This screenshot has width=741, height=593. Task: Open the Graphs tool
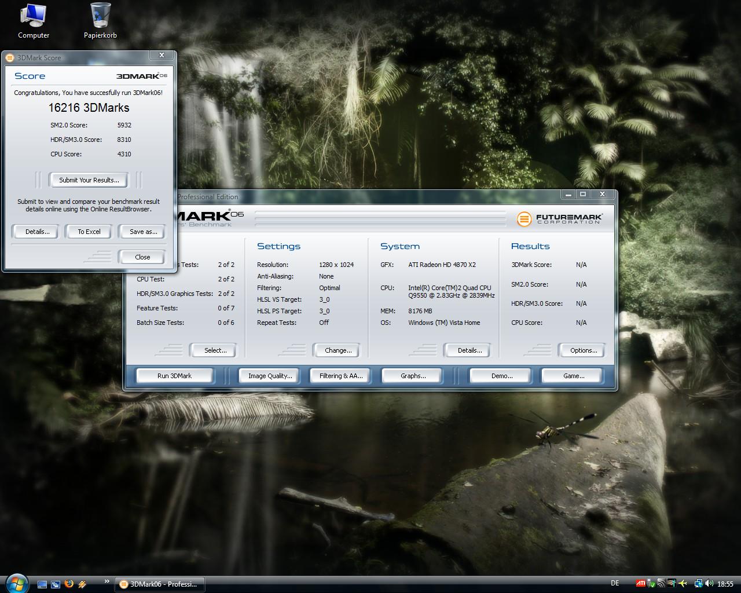[x=413, y=376]
